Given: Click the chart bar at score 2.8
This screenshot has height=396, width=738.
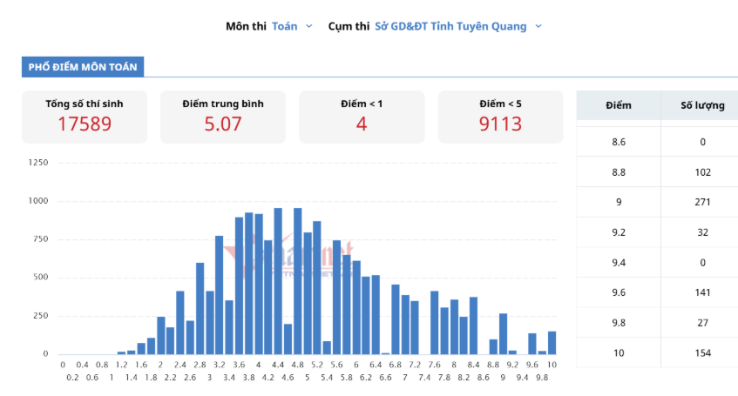Looking at the screenshot, I should coord(200,308).
